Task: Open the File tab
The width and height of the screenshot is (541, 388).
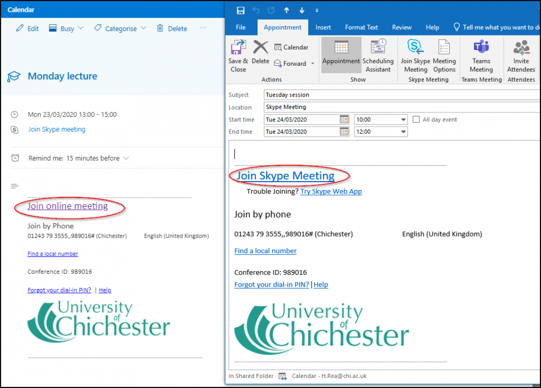Action: coord(241,27)
